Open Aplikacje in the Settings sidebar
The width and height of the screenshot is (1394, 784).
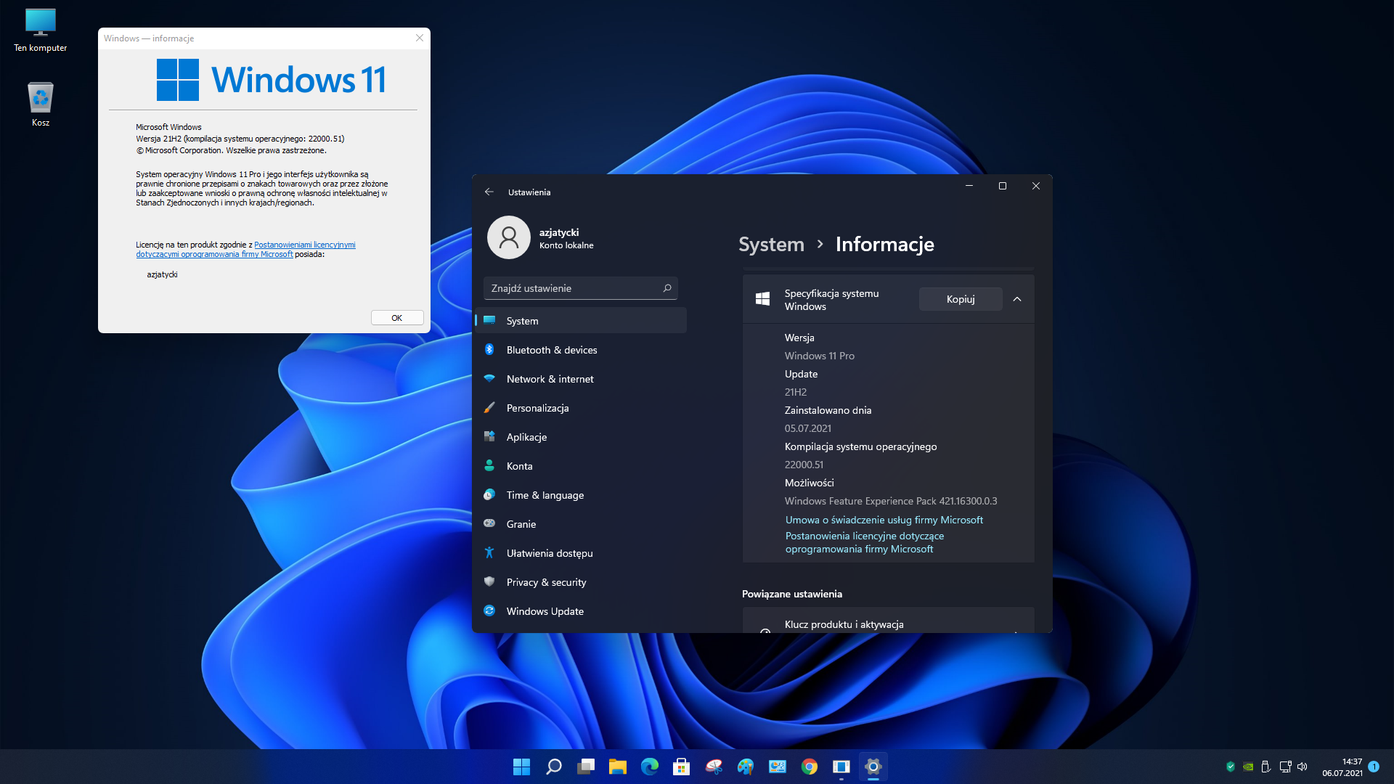(x=582, y=437)
